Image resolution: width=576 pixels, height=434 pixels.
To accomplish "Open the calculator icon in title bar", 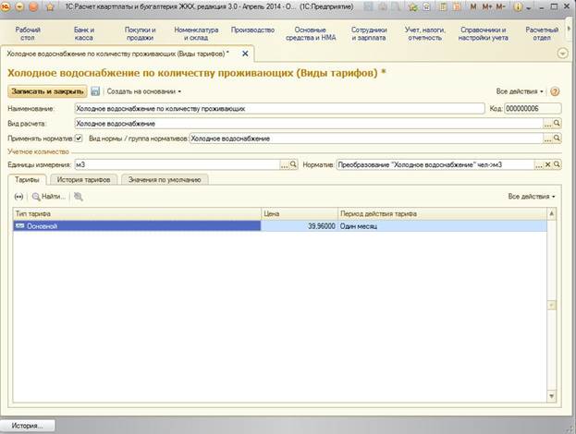I will [x=444, y=7].
